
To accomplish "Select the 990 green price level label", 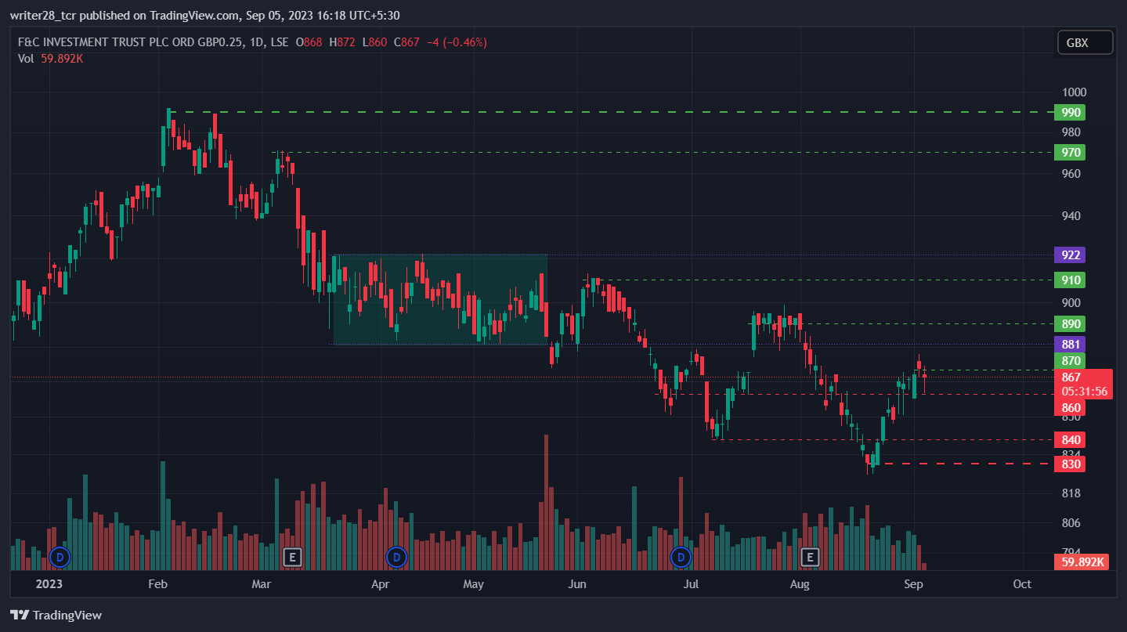I will (1071, 112).
